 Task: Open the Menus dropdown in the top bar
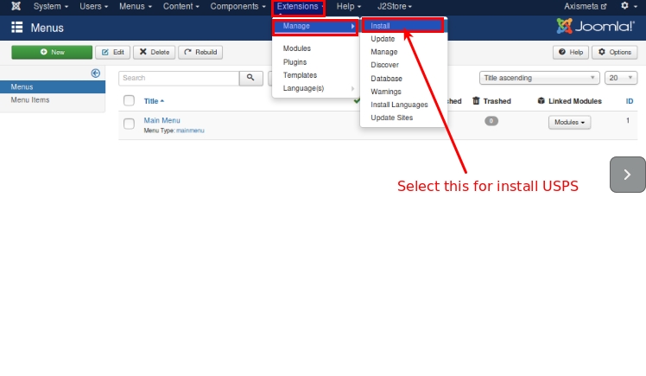136,6
